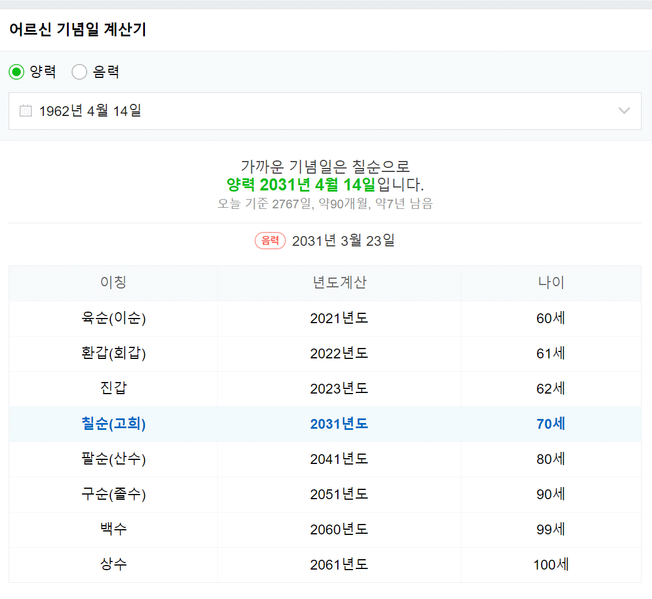Click the 년도계산 column header
The width and height of the screenshot is (652, 599).
339,283
